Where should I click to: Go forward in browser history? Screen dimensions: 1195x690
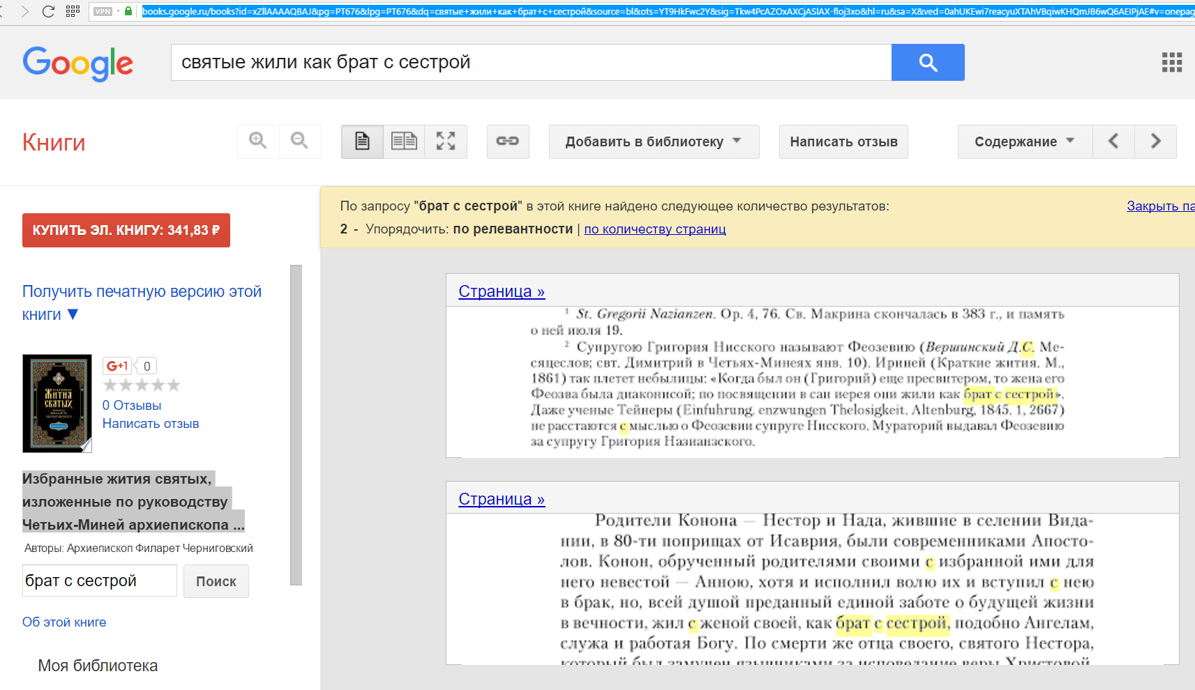(25, 11)
